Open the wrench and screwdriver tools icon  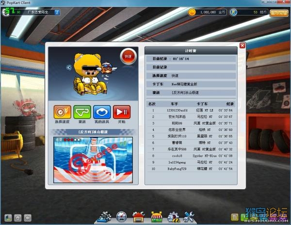point(189,217)
